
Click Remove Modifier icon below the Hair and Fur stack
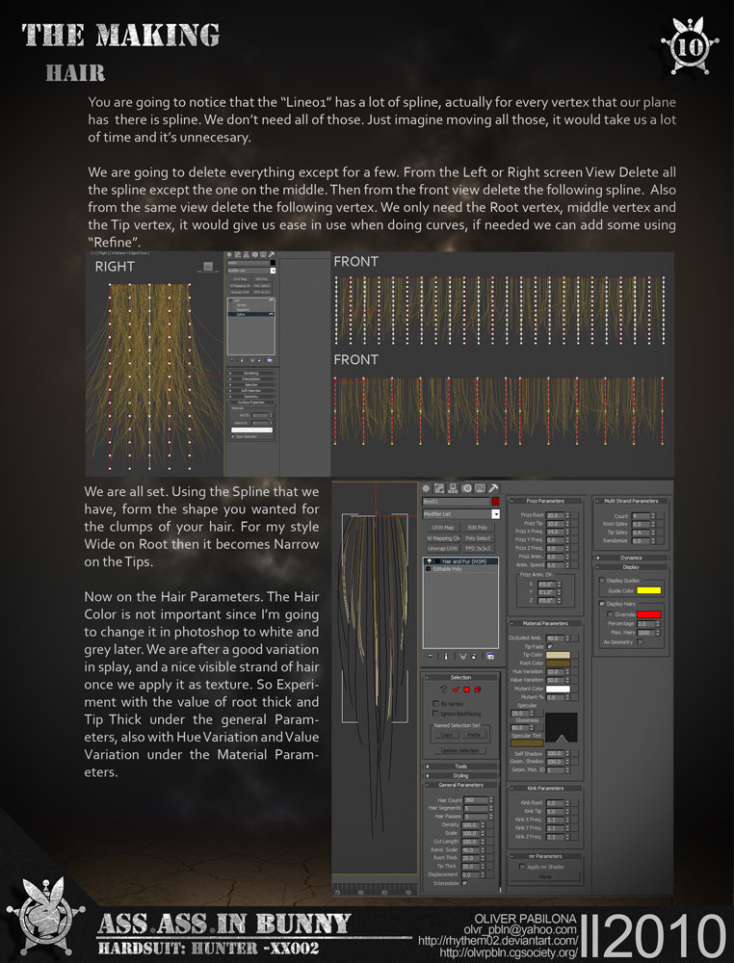[x=474, y=657]
